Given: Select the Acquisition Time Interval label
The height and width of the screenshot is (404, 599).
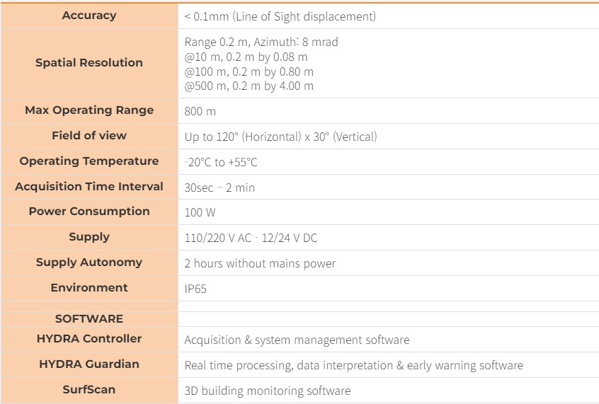Looking at the screenshot, I should 89,187.
